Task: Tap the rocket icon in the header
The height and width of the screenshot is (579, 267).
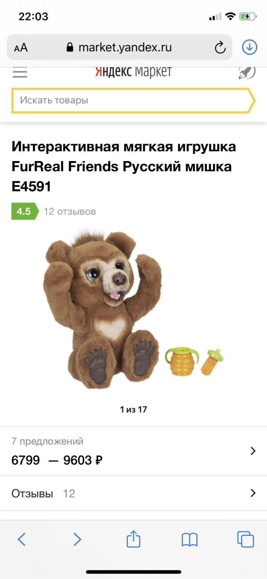Action: click(x=247, y=72)
